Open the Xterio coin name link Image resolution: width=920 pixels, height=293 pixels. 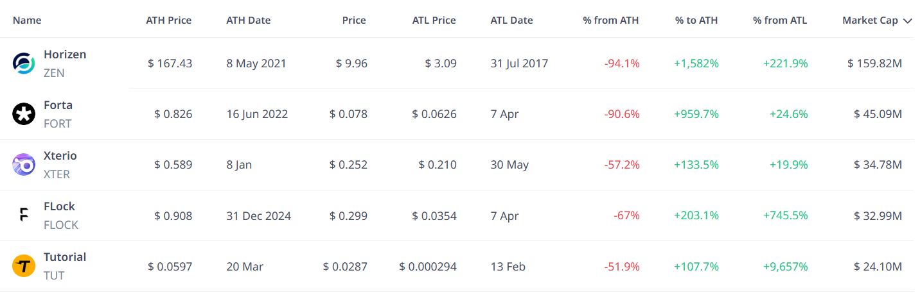tap(60, 156)
